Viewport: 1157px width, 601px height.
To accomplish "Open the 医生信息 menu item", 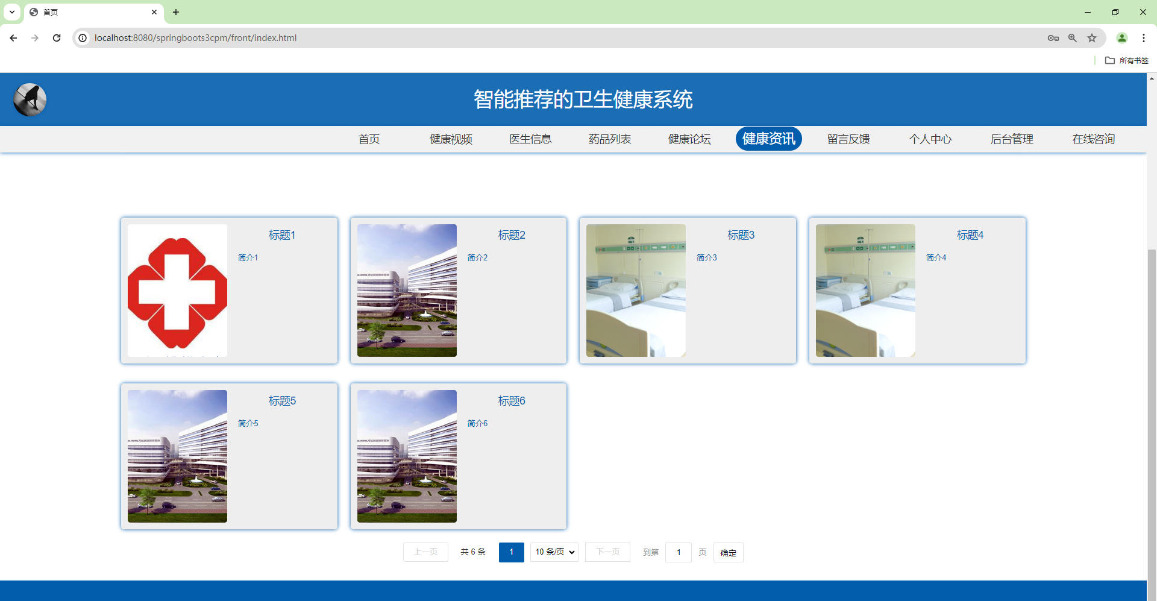I will tap(530, 139).
